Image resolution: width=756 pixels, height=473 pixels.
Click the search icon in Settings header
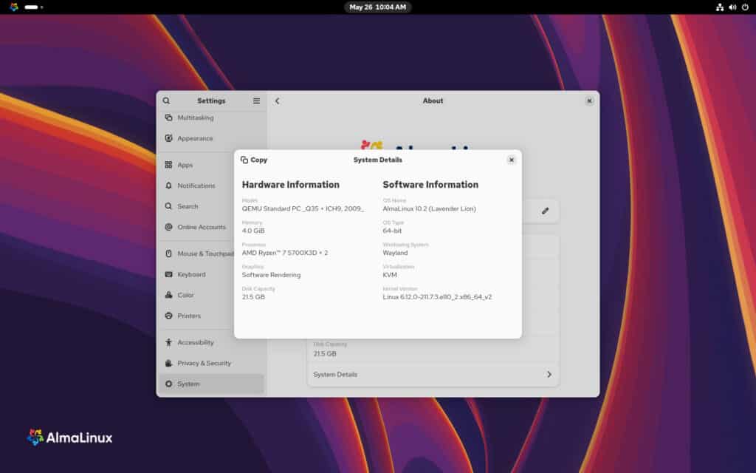(x=166, y=101)
